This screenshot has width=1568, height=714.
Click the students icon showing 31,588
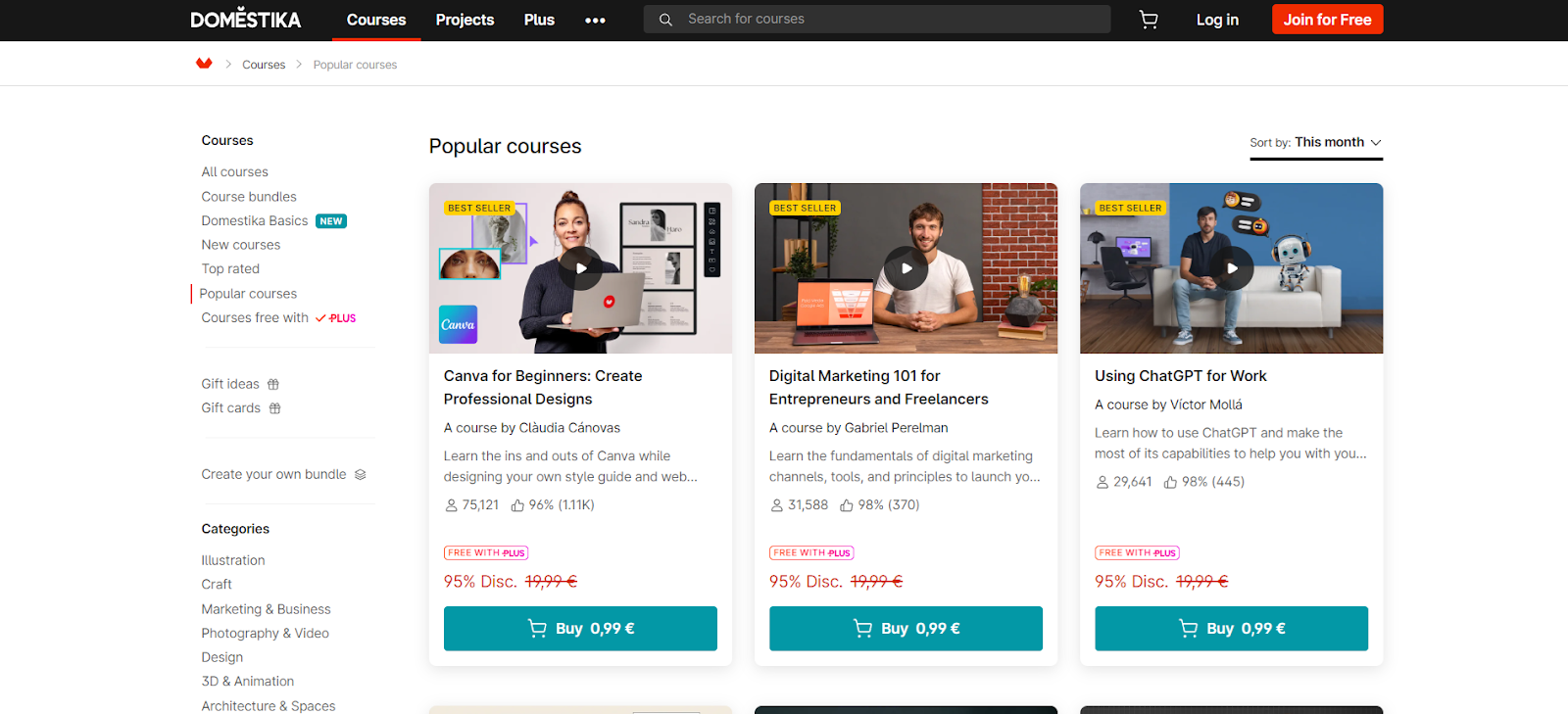776,505
